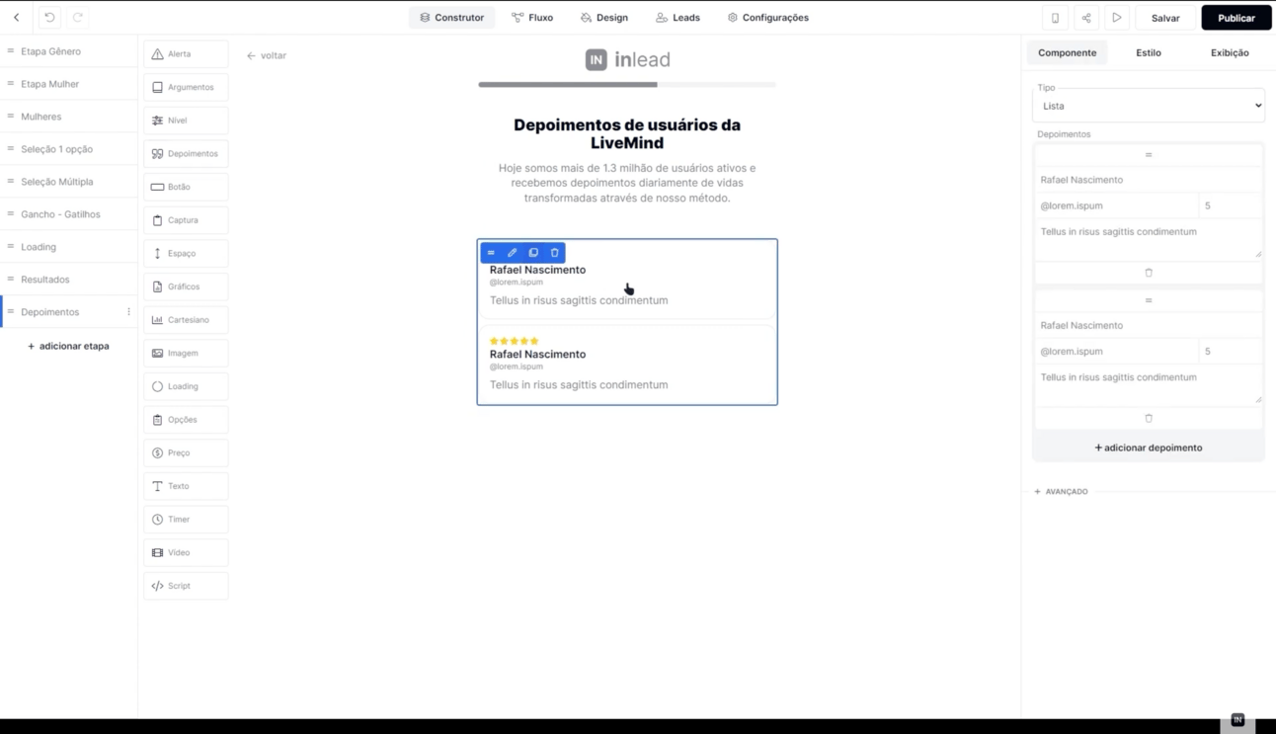Viewport: 1276px width, 734px height.
Task: Open the Configurações tab
Action: (768, 18)
